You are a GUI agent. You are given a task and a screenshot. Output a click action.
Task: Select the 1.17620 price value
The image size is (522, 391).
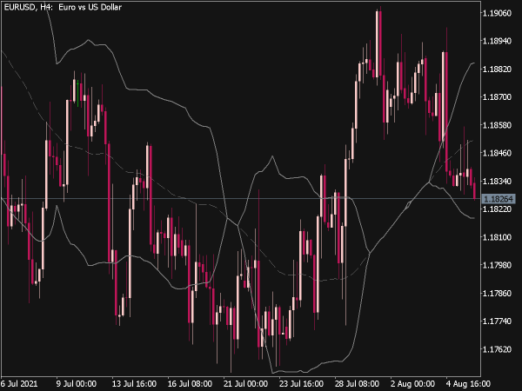497,349
